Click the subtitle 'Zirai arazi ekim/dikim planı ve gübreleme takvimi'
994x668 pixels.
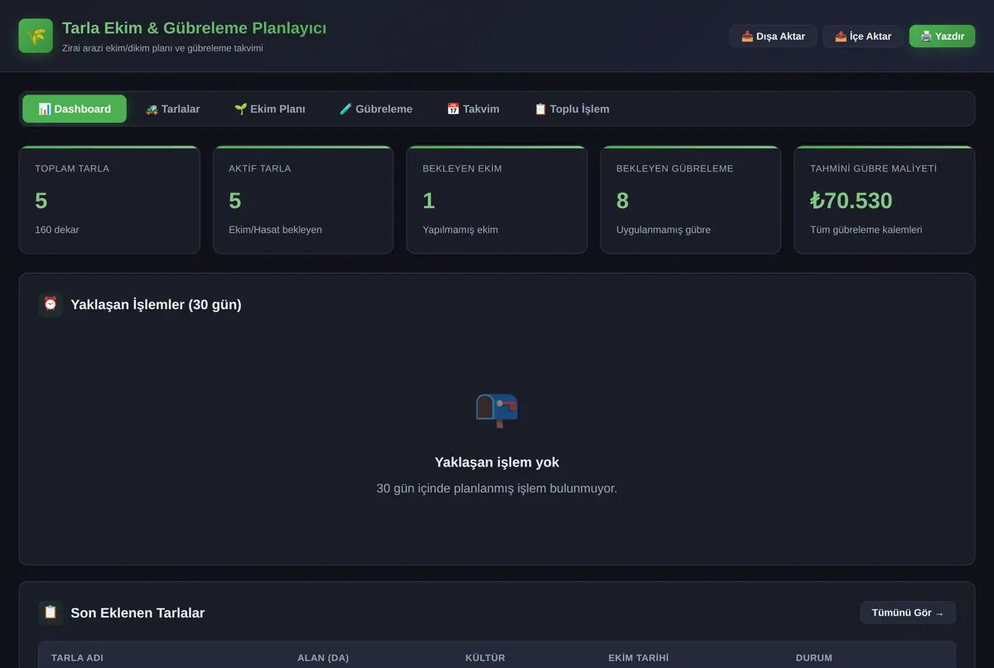click(x=162, y=48)
